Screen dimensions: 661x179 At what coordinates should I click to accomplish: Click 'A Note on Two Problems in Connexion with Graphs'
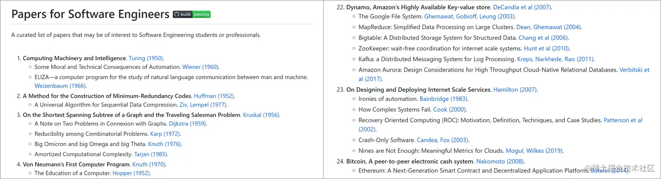(x=101, y=124)
